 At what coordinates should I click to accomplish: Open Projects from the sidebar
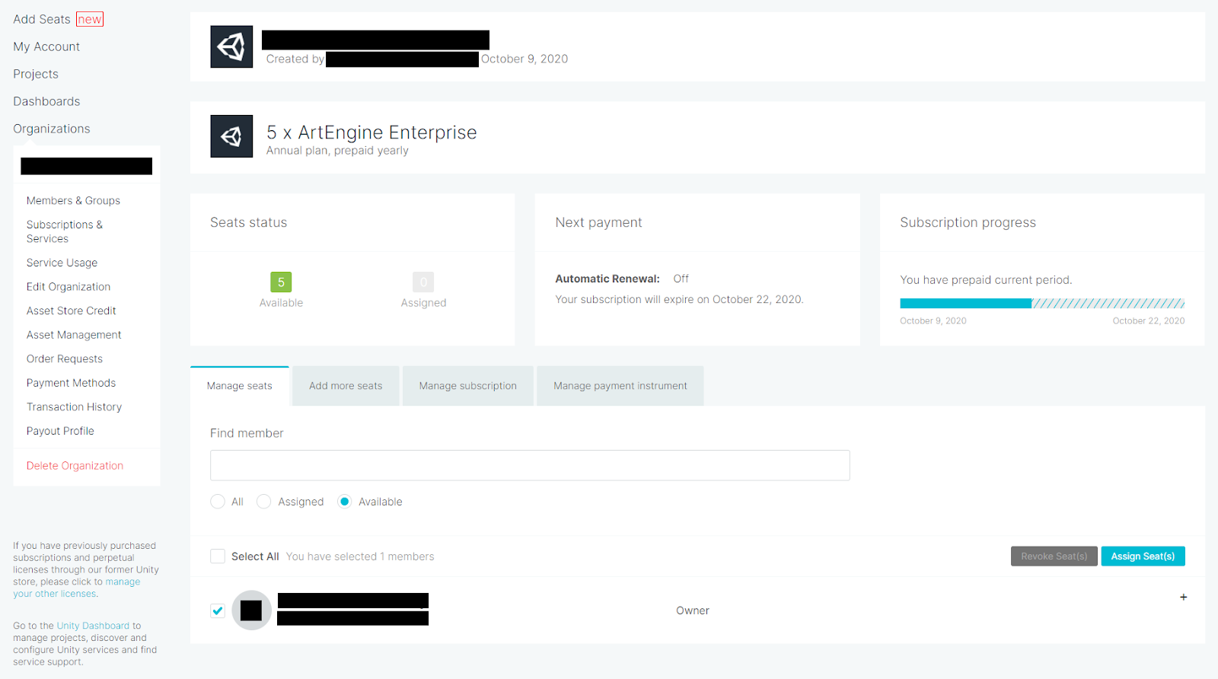click(36, 74)
